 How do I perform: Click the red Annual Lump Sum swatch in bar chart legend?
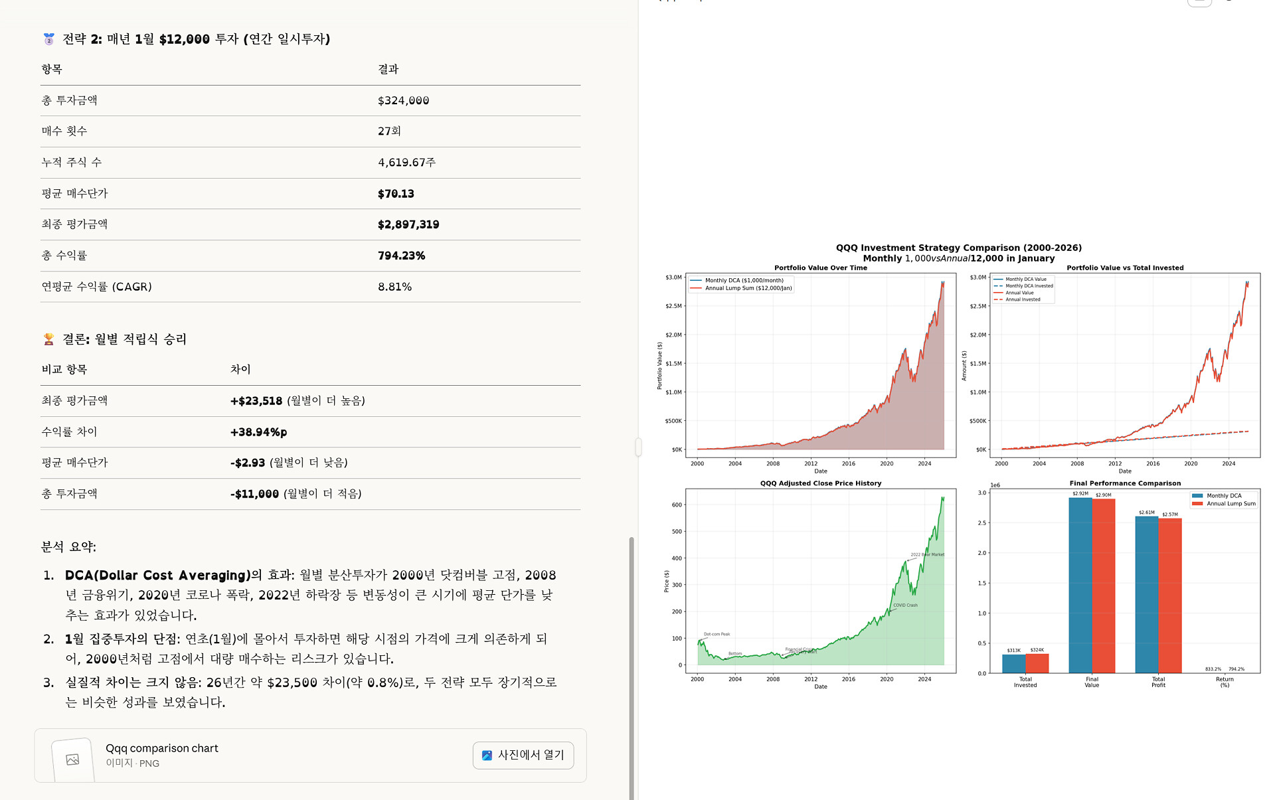1197,504
